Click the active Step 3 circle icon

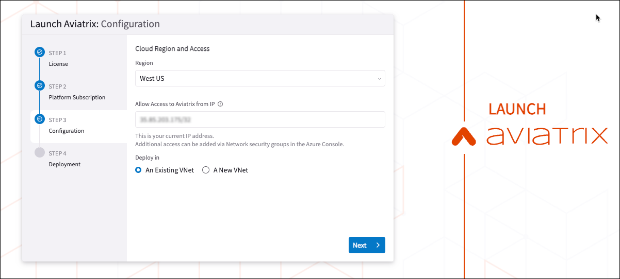tap(40, 119)
